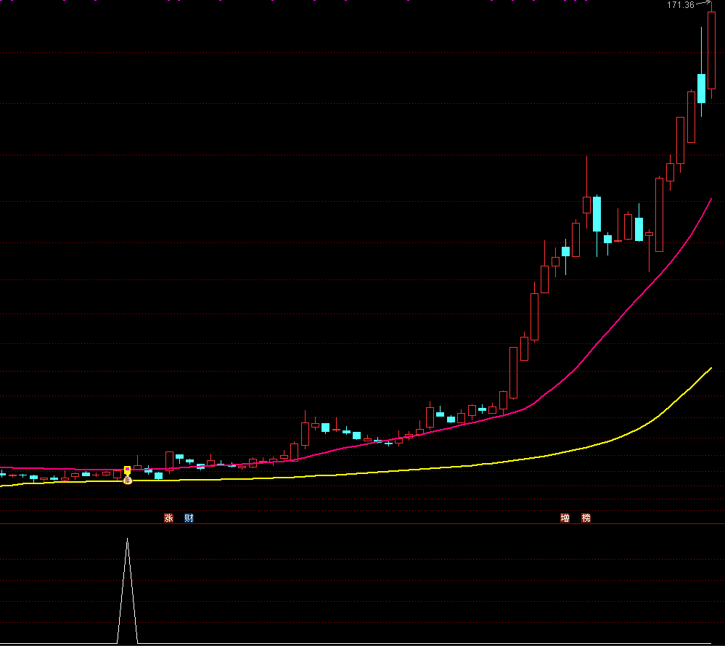
Task: Click the divider between chart and indicator panel
Action: [x=363, y=525]
